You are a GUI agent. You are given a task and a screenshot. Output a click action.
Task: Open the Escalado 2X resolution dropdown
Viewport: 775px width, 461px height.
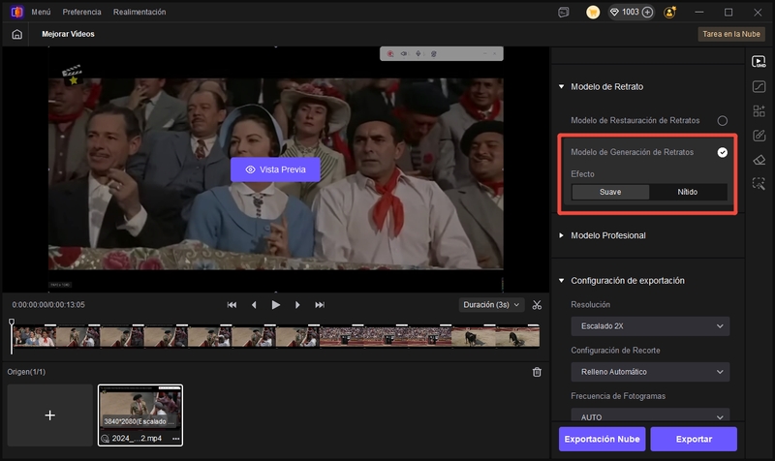coord(648,327)
